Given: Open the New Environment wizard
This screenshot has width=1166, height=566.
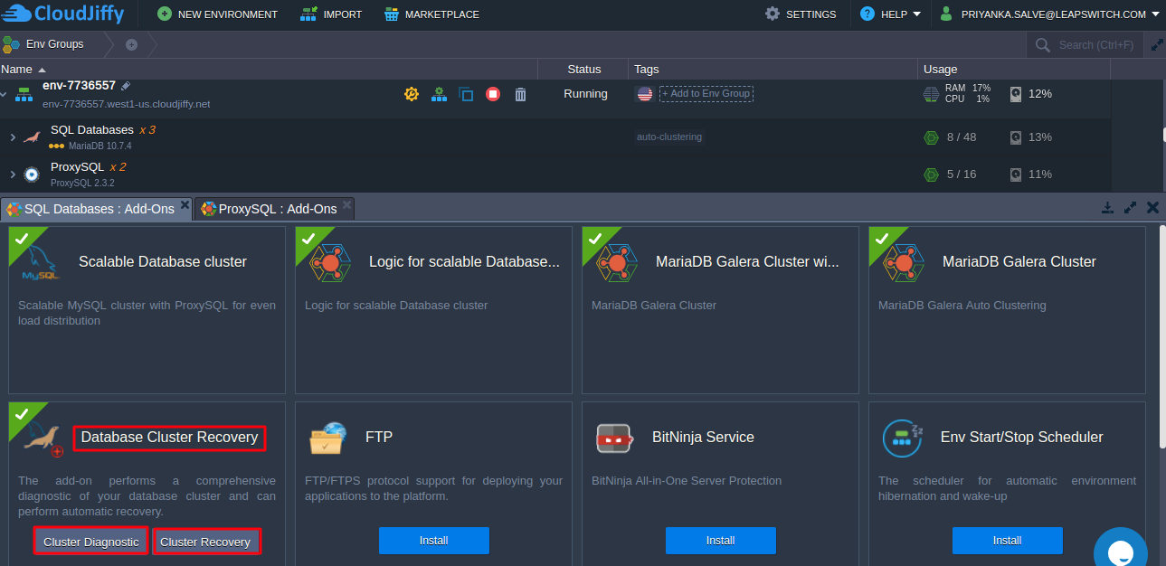Looking at the screenshot, I should point(217,14).
